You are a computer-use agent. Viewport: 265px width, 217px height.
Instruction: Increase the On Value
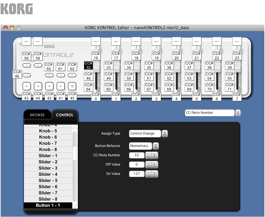pos(155,174)
